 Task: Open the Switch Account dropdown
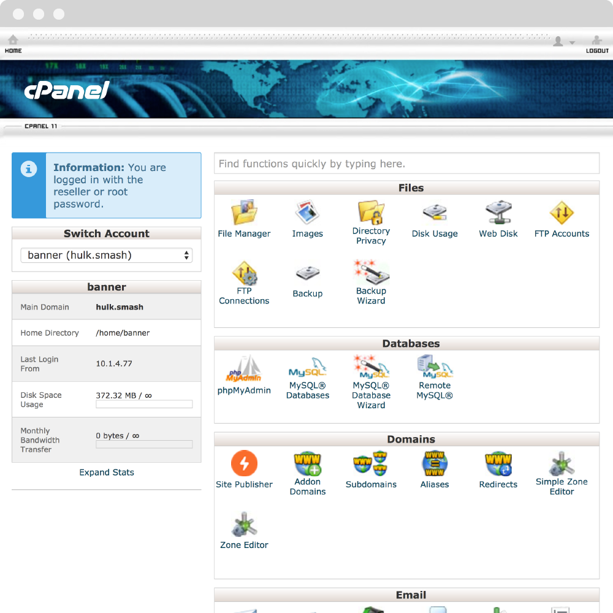tap(107, 256)
